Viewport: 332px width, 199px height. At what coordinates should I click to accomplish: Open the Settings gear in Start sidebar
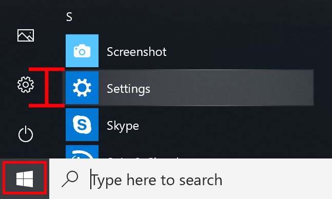(x=26, y=85)
